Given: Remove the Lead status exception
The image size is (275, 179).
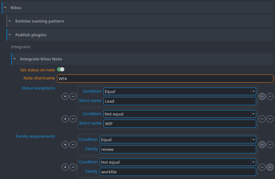Looking at the screenshot, I should 73,96.
